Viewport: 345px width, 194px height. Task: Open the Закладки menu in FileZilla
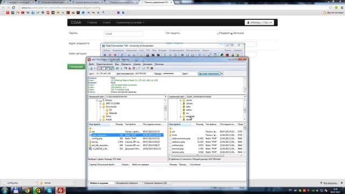point(148,64)
